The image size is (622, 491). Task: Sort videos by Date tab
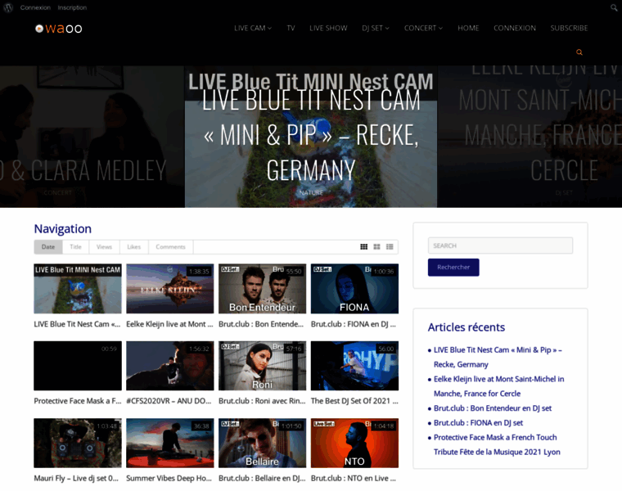[x=48, y=246]
